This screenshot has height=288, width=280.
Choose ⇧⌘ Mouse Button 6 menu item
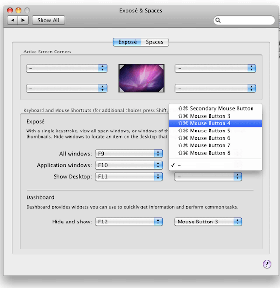coord(215,138)
